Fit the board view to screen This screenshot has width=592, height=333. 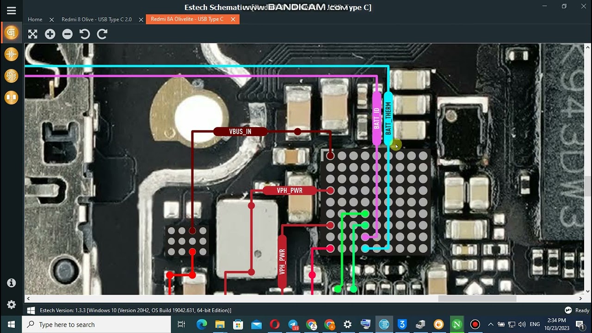pyautogui.click(x=32, y=34)
